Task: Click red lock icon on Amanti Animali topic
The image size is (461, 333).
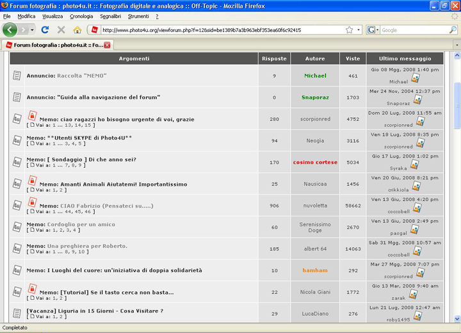Action: [32, 181]
